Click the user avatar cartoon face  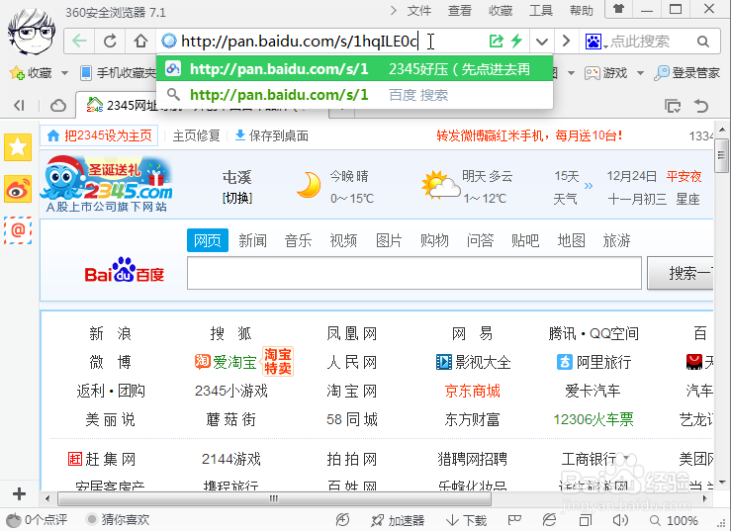pyautogui.click(x=32, y=31)
